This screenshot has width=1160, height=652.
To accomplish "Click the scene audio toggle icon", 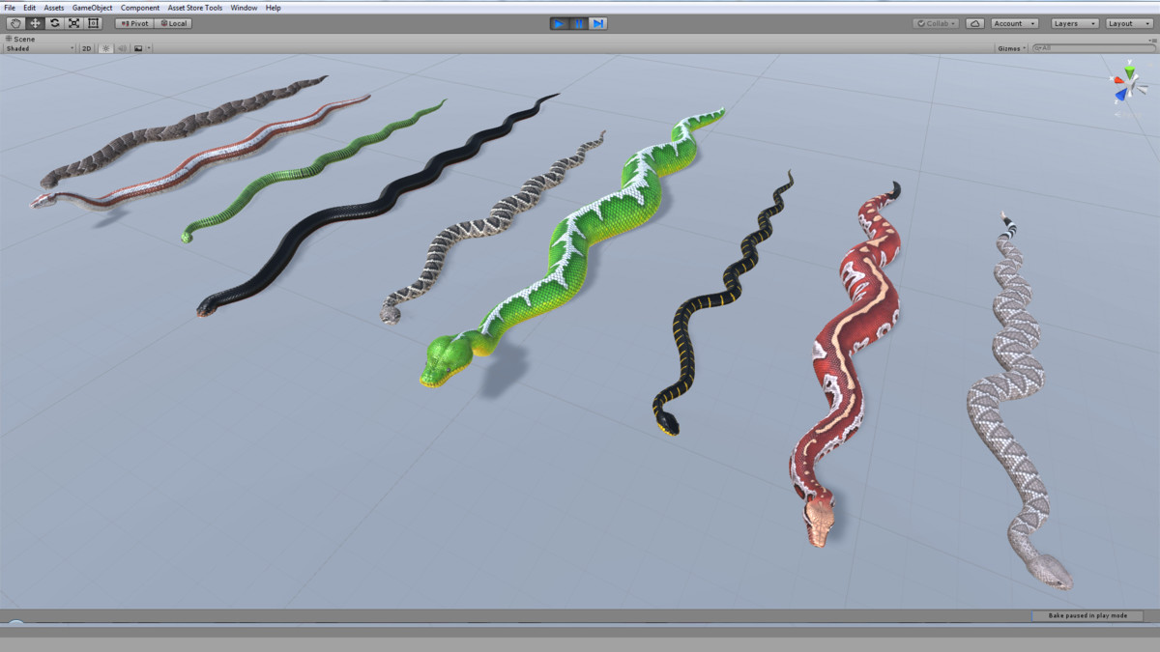I will click(x=123, y=47).
